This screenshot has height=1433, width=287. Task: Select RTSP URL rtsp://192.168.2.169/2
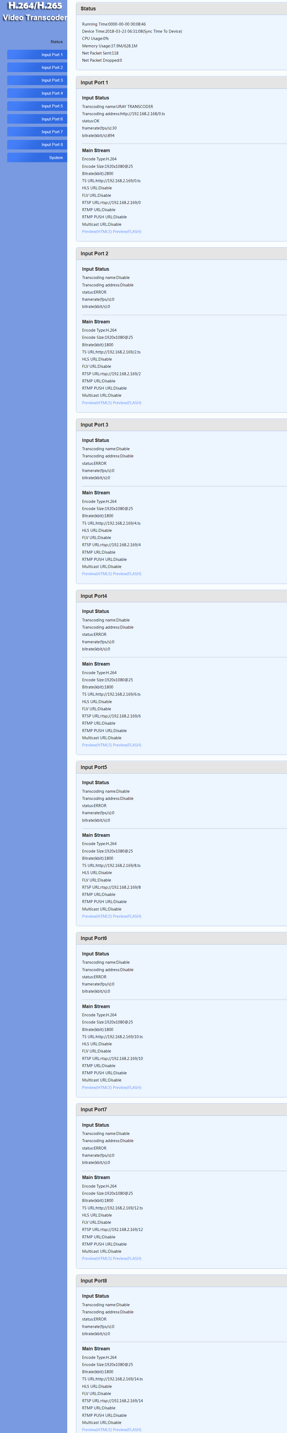[111, 374]
